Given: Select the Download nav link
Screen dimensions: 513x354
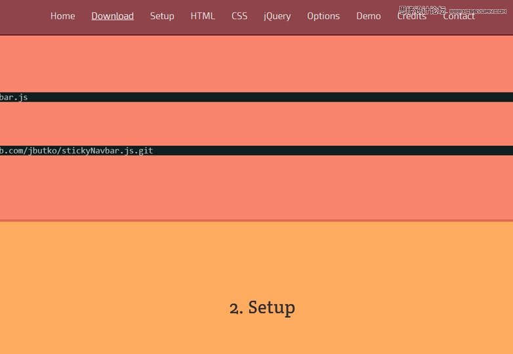Looking at the screenshot, I should click(x=113, y=16).
